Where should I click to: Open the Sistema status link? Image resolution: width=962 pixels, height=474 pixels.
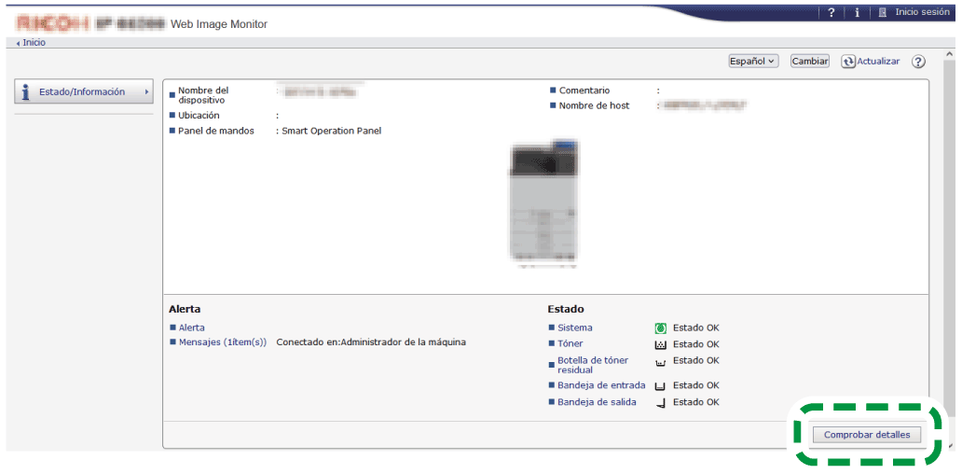[x=574, y=328]
